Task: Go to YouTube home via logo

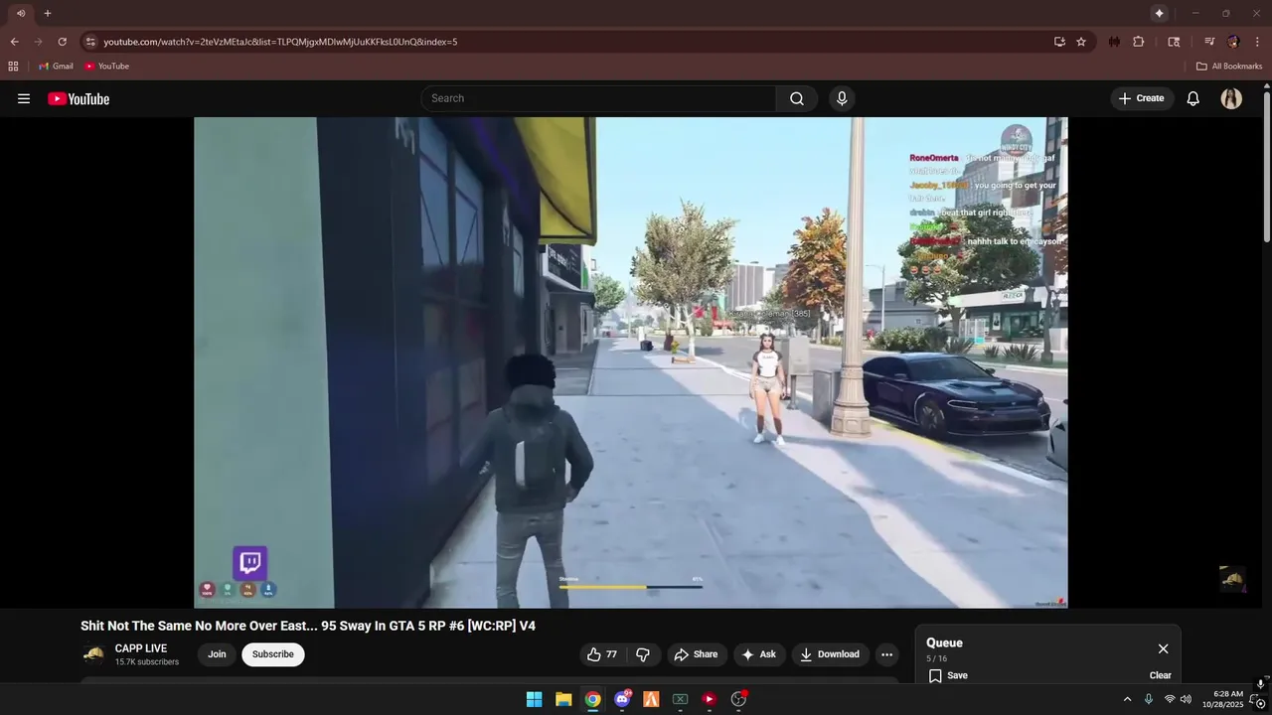Action: point(79,98)
